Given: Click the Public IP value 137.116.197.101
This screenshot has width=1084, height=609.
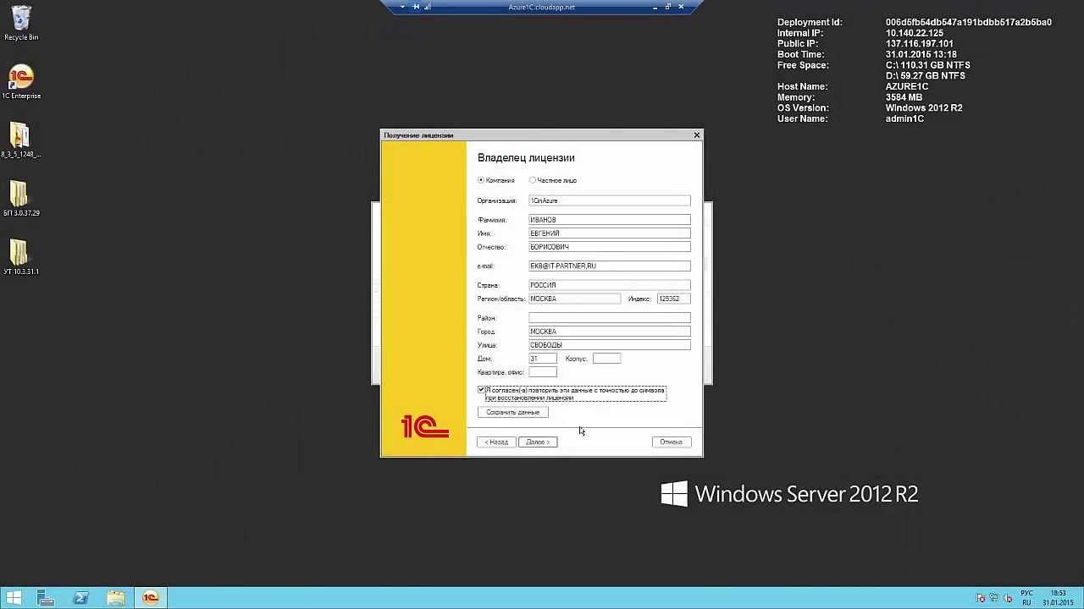Looking at the screenshot, I should [x=920, y=43].
